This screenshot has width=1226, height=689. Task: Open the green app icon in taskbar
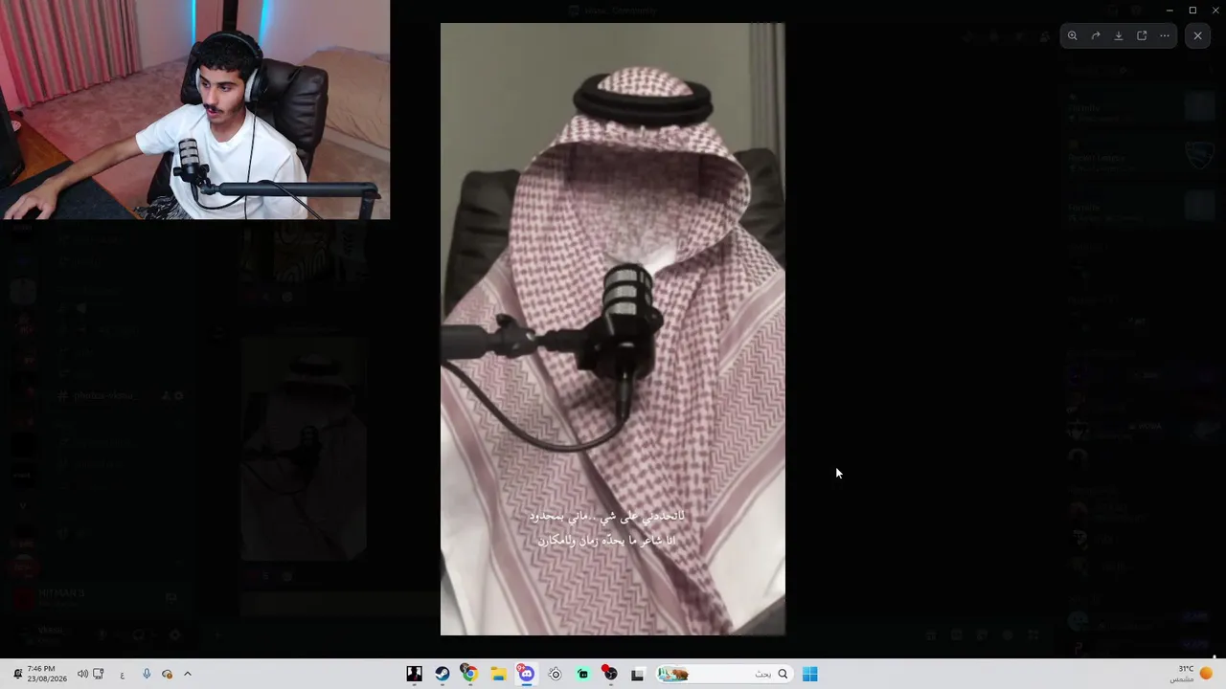(582, 674)
